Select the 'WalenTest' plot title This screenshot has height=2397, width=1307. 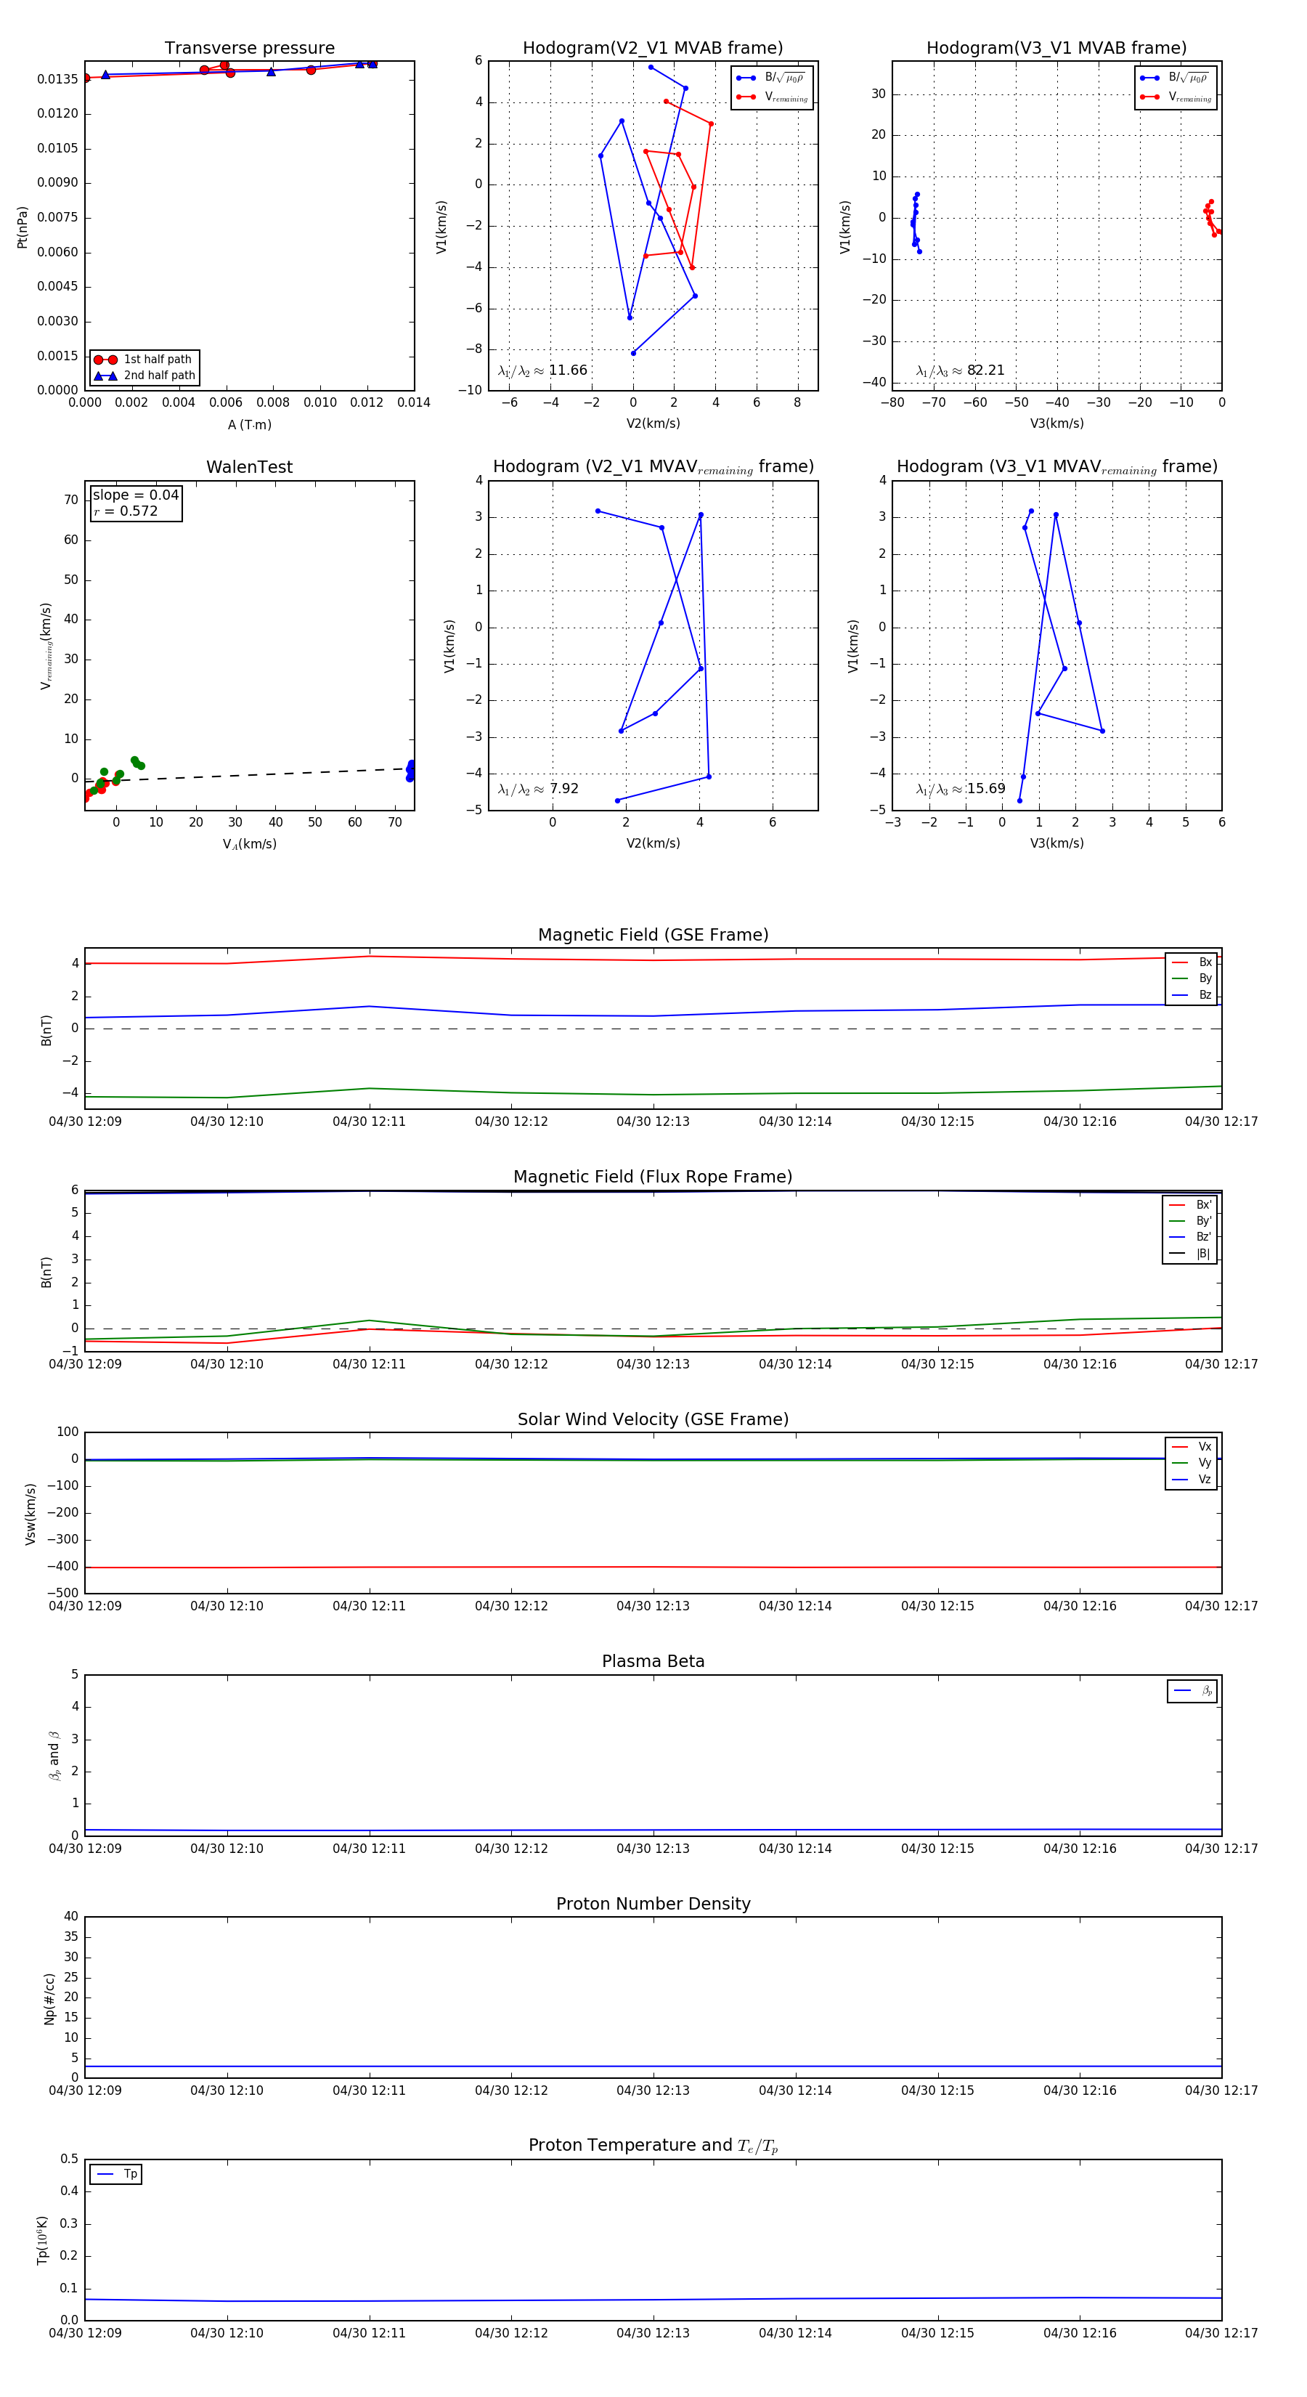[x=249, y=467]
